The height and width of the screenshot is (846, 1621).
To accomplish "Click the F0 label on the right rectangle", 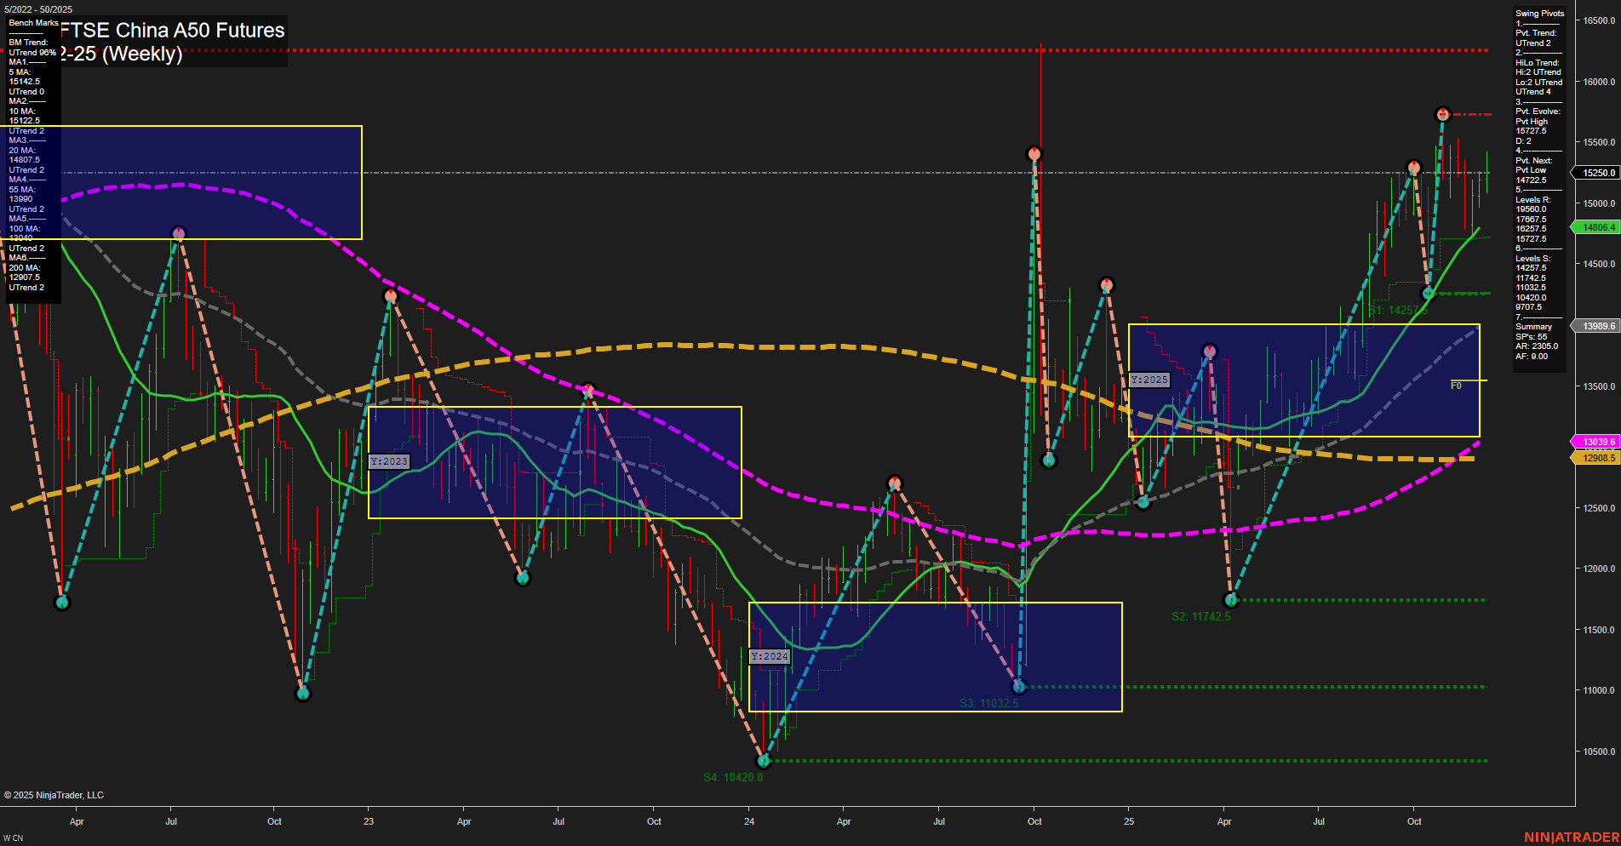I will [x=1457, y=384].
